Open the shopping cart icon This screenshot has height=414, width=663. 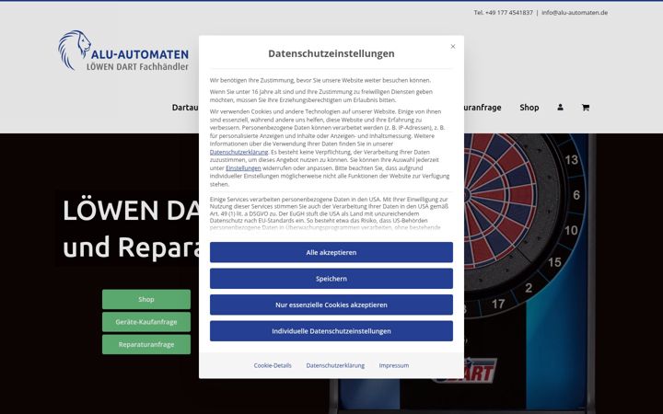pyautogui.click(x=586, y=108)
